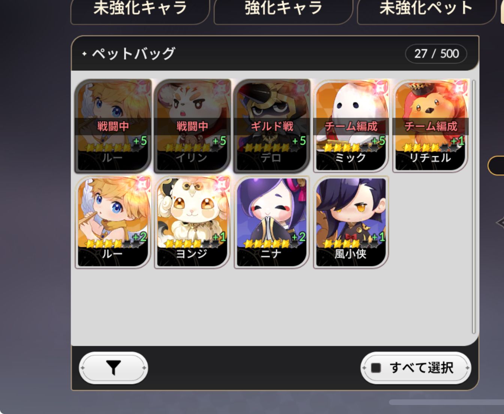The width and height of the screenshot is (504, 414).
Task: Select the ヨンジ sheep pet card
Action: pos(192,222)
